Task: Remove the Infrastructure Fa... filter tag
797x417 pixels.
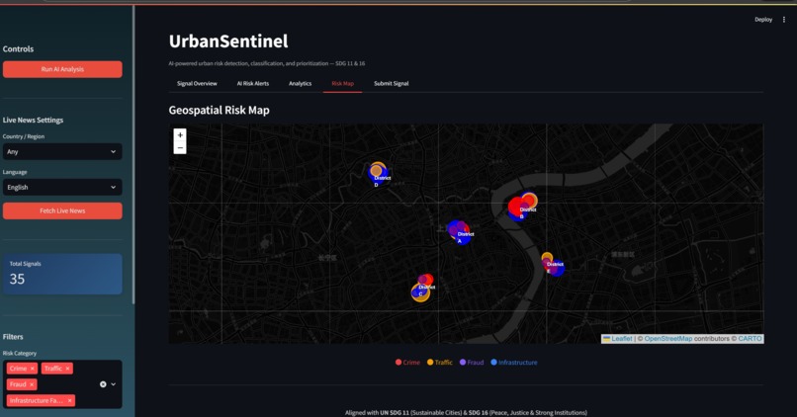Action: click(69, 401)
